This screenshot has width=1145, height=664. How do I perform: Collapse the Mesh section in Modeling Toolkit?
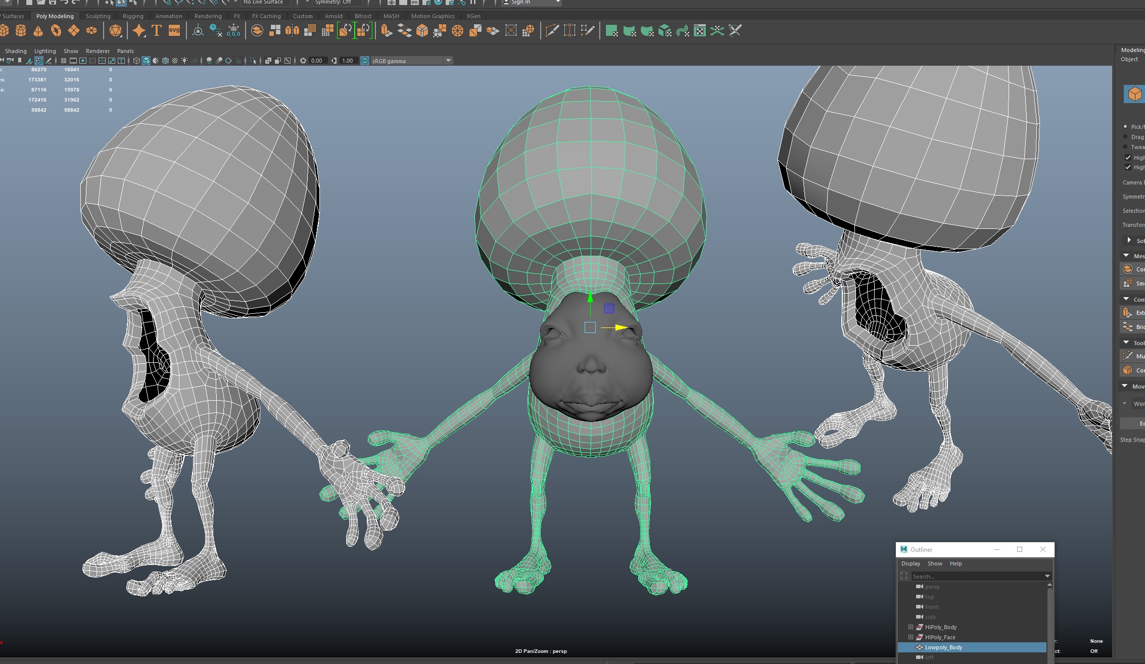click(x=1126, y=256)
